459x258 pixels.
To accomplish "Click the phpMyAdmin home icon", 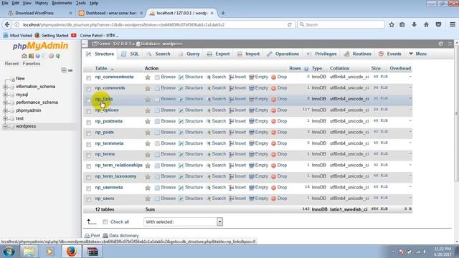I will point(24,56).
